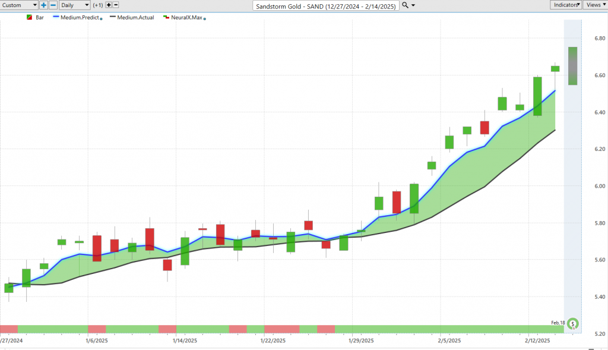The width and height of the screenshot is (608, 350).
Task: Expand the arrow next to the search magnifier
Action: point(413,5)
